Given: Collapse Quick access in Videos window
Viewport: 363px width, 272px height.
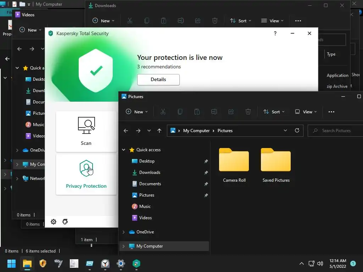Looking at the screenshot, I should (x=17, y=68).
